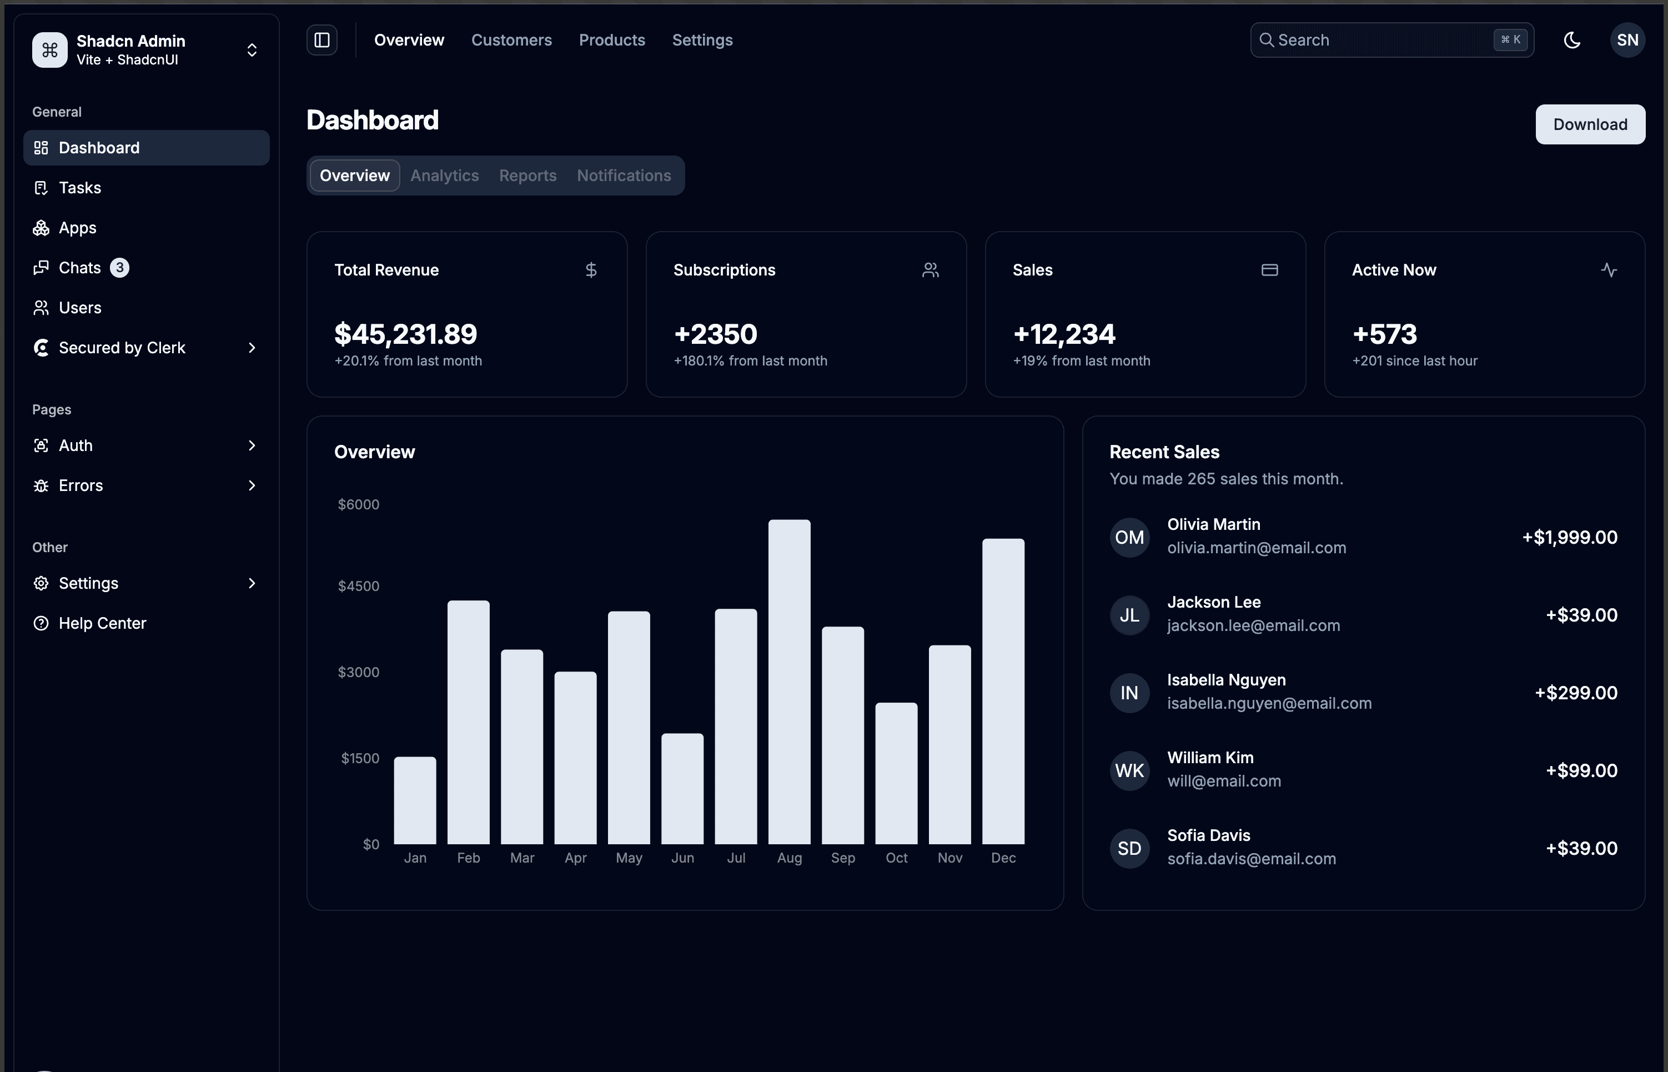This screenshot has height=1072, width=1668.
Task: Click the Jun bar in Overview chart
Action: 682,789
